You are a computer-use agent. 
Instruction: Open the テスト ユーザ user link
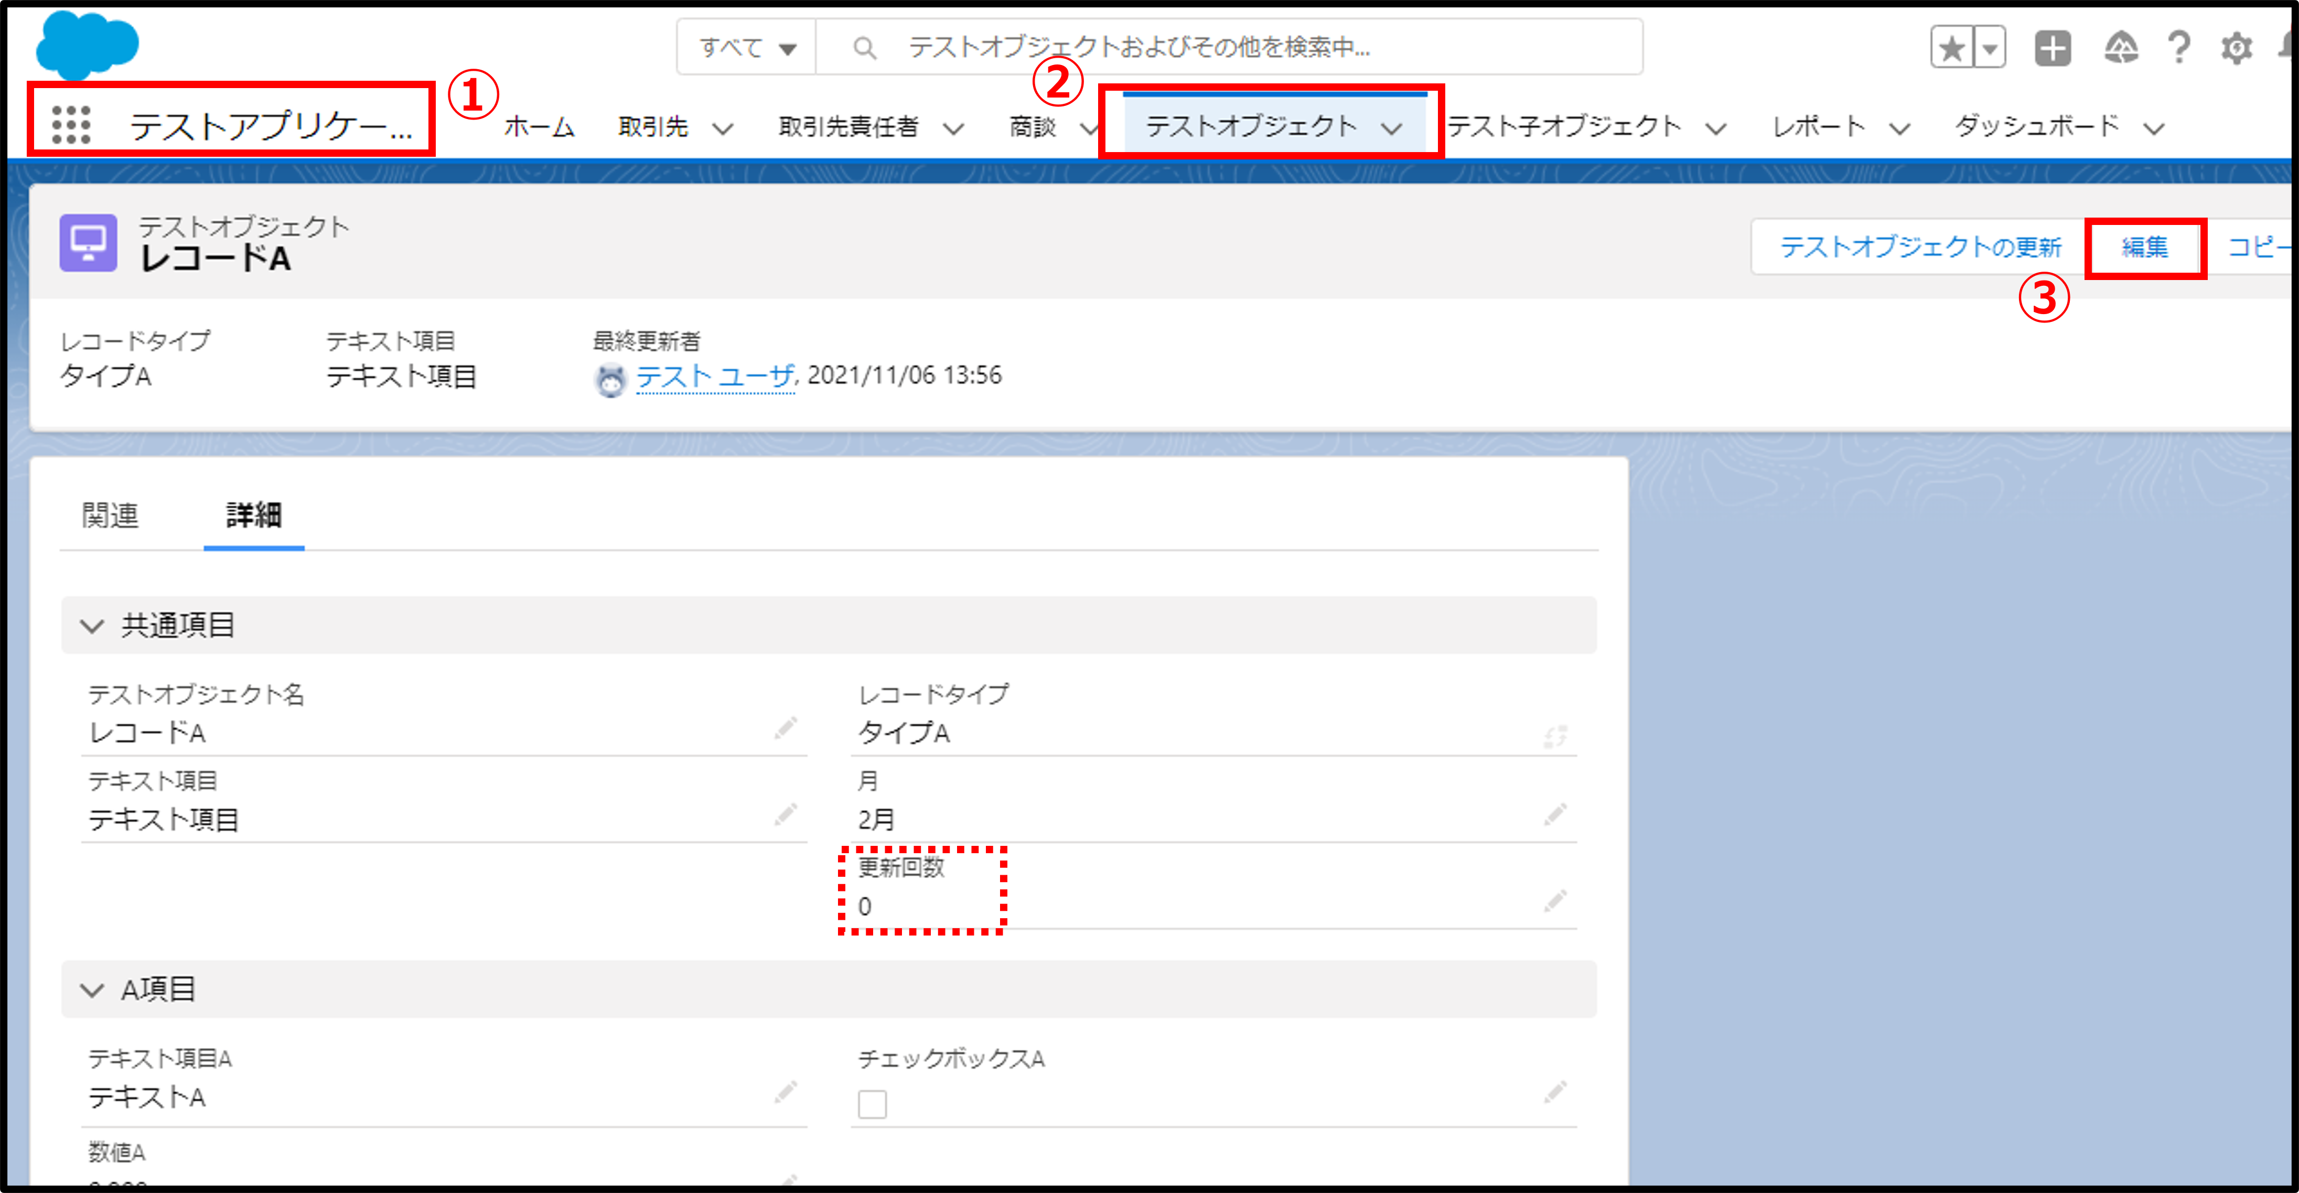click(714, 375)
